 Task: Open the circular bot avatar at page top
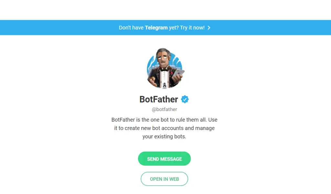click(x=164, y=68)
